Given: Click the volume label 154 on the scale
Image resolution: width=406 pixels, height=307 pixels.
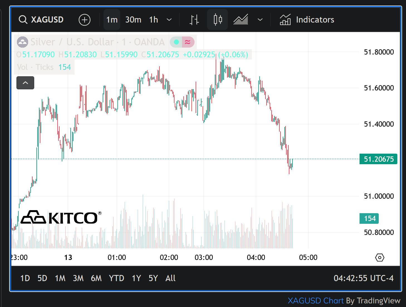Looking at the screenshot, I should click(x=369, y=218).
